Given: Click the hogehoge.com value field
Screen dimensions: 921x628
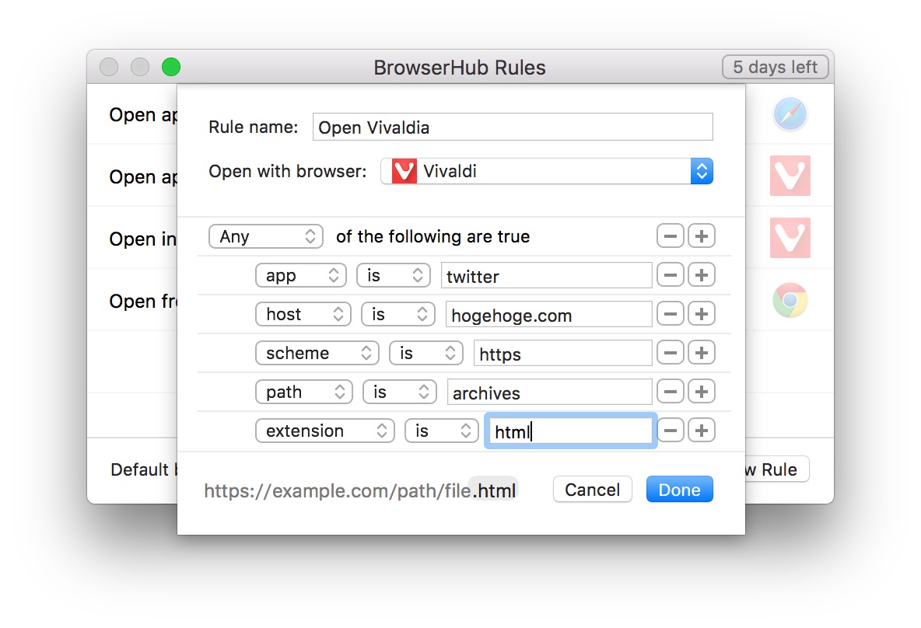Looking at the screenshot, I should [x=548, y=314].
